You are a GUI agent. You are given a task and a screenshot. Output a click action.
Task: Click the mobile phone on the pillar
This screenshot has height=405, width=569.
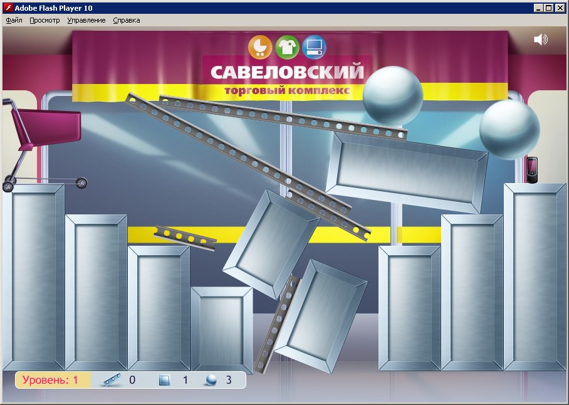click(532, 170)
